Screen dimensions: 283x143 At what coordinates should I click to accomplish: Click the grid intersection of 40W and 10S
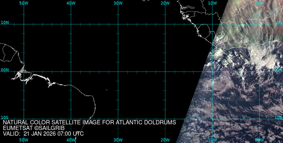point(71,119)
